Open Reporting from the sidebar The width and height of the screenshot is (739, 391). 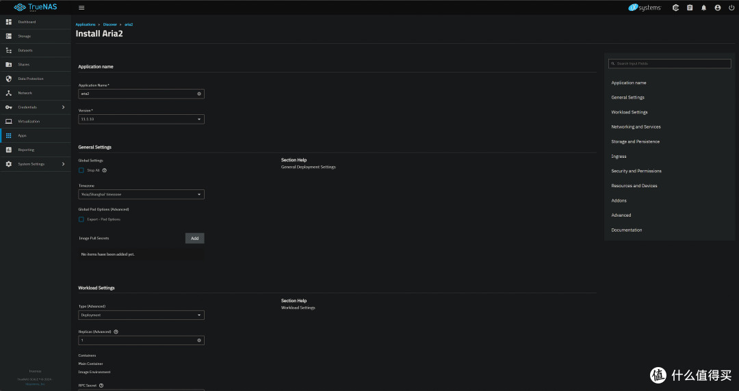36,149
